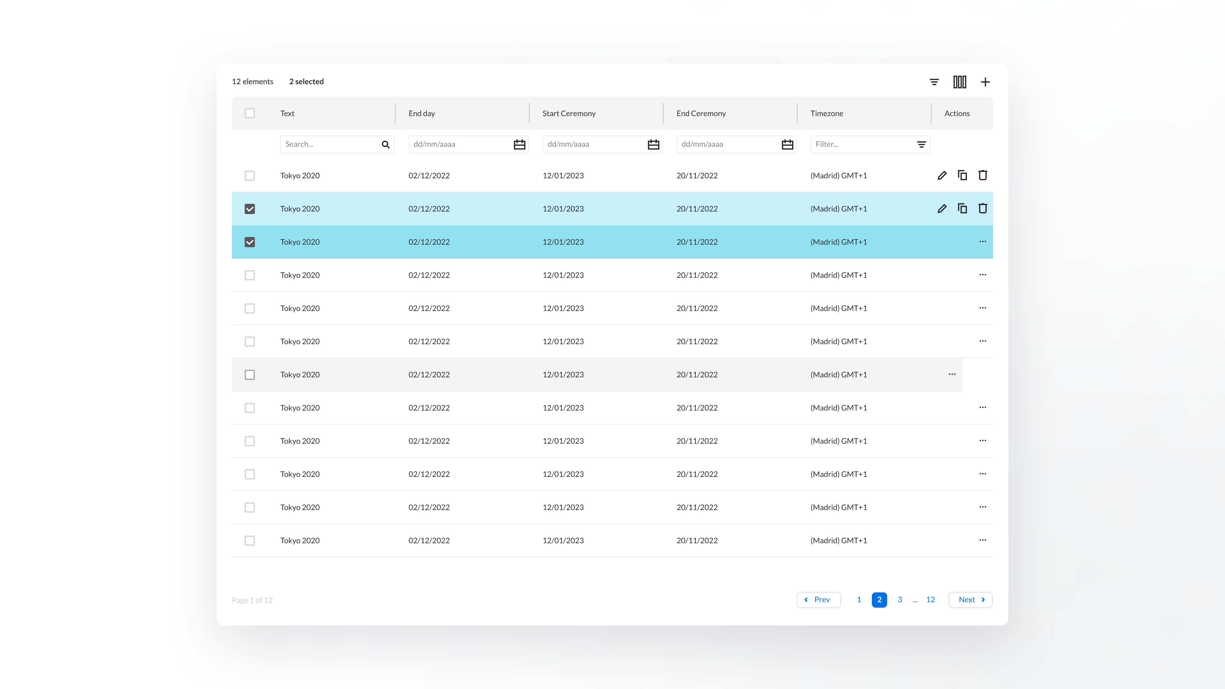Focus the End Ceremony dd/mm/aaaa input
Viewport: 1225px width, 689px height.
(x=737, y=144)
